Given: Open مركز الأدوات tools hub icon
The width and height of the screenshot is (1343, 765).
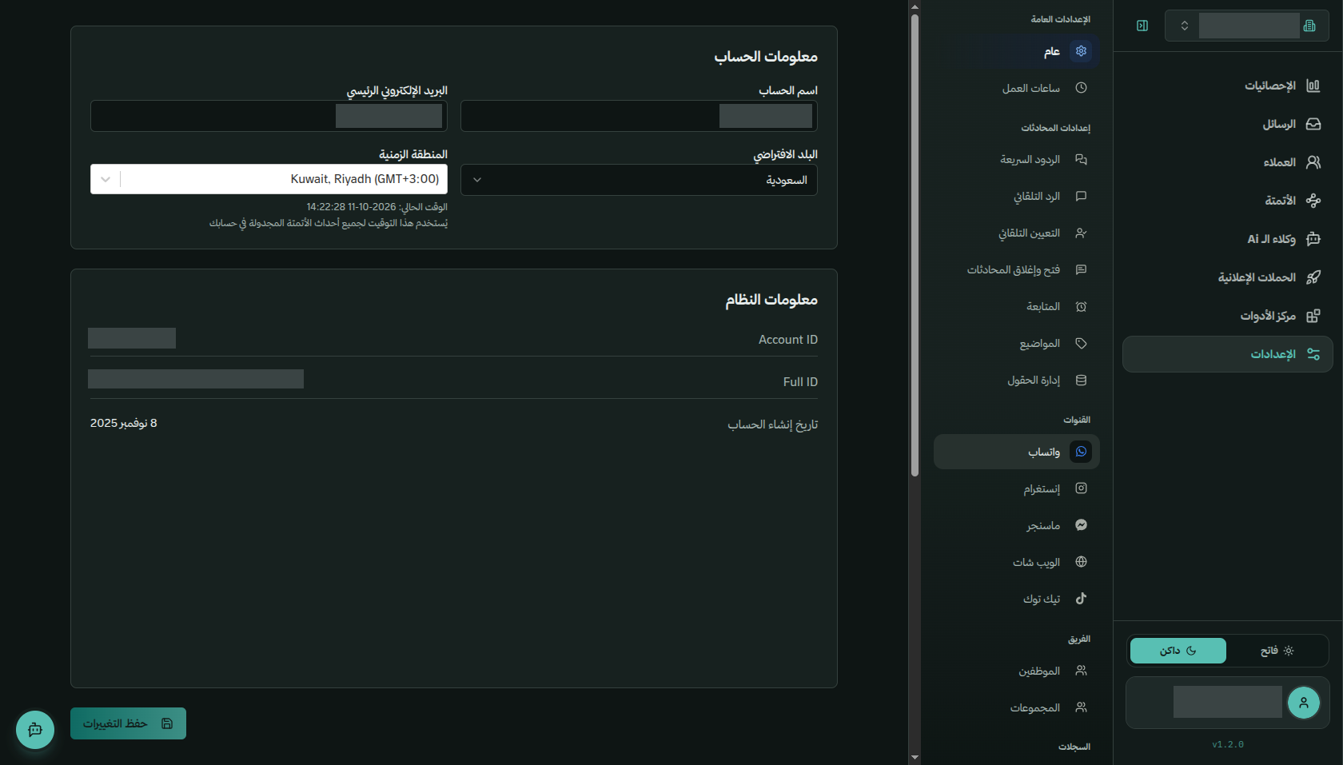Looking at the screenshot, I should (x=1313, y=316).
